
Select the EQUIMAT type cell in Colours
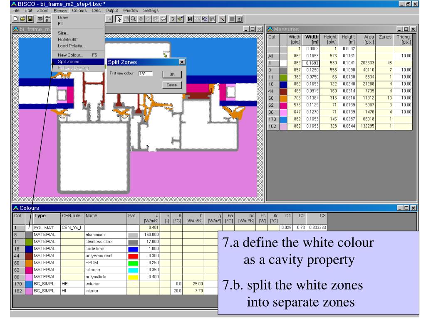(47, 228)
